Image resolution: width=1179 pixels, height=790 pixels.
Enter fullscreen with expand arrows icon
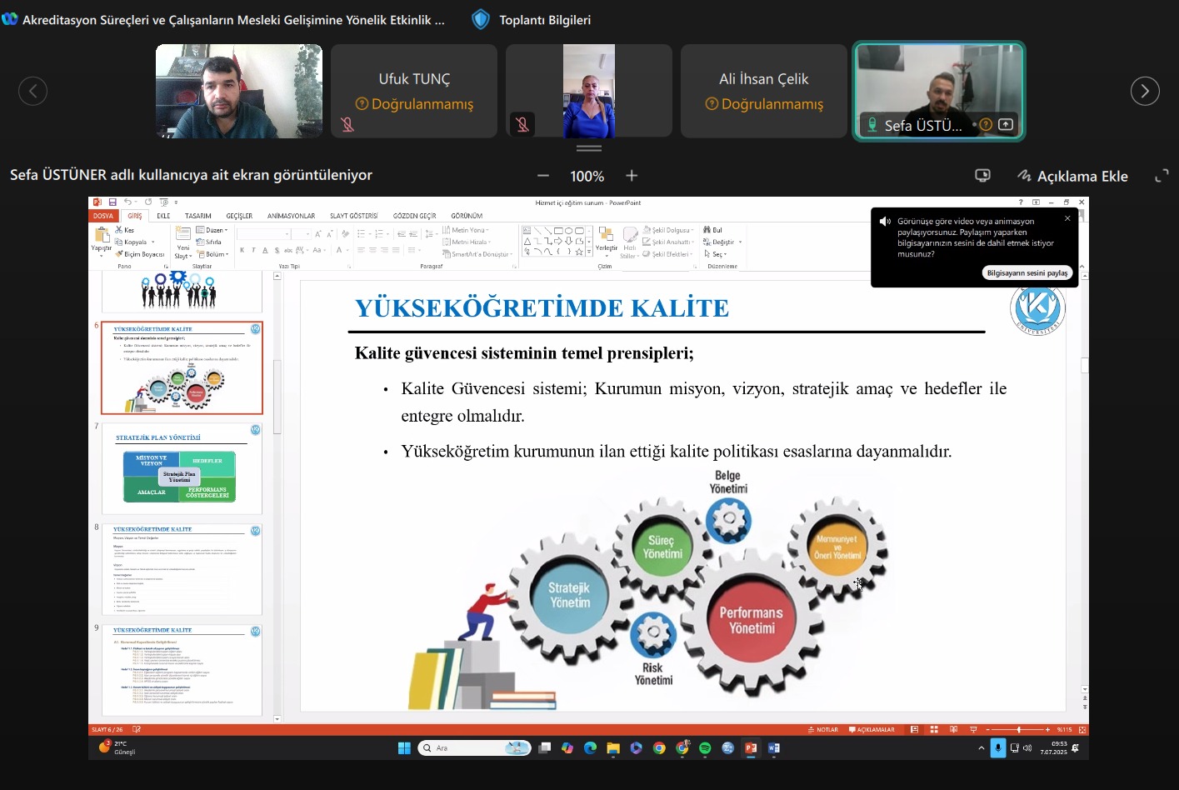tap(1162, 176)
